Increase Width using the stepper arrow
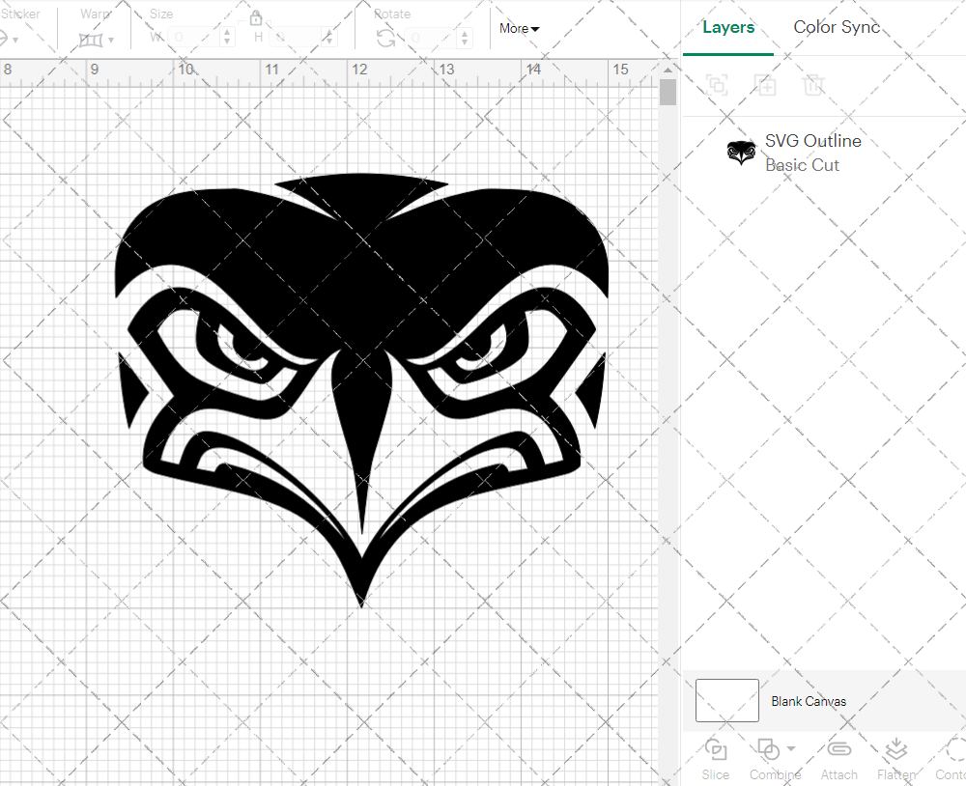 pos(227,32)
